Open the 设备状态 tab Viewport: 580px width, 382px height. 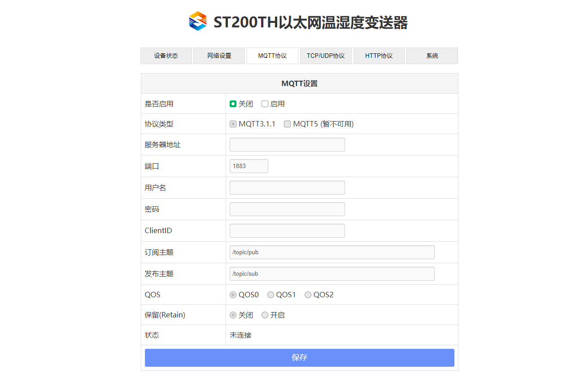point(166,56)
